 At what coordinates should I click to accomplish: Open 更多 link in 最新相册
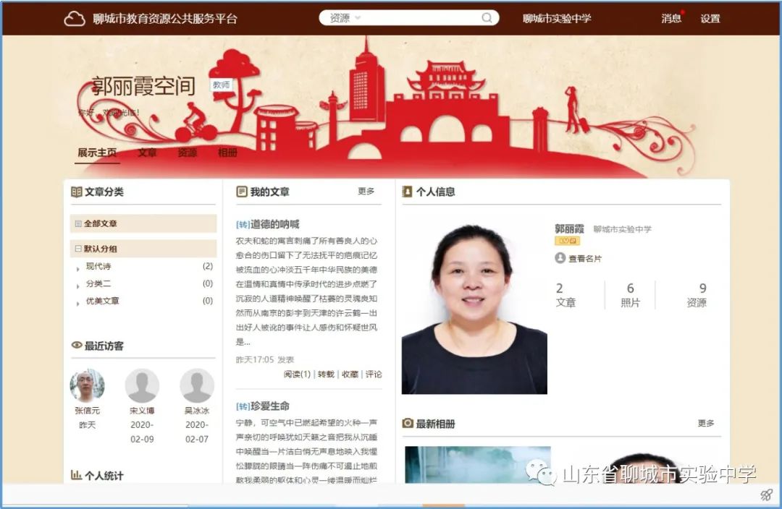[706, 424]
